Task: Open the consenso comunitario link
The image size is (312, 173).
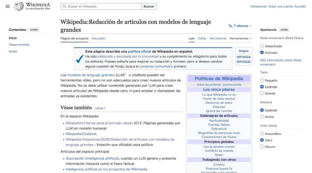Action: coord(156,66)
